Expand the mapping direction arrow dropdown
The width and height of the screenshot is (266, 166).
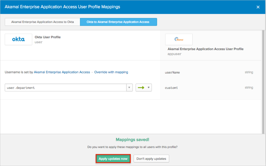point(149,87)
